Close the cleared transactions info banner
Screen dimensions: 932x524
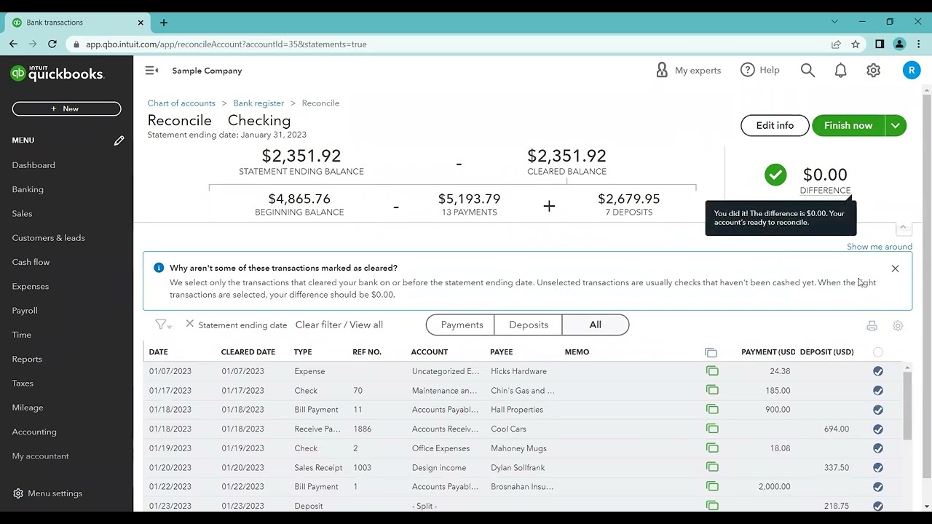(896, 269)
